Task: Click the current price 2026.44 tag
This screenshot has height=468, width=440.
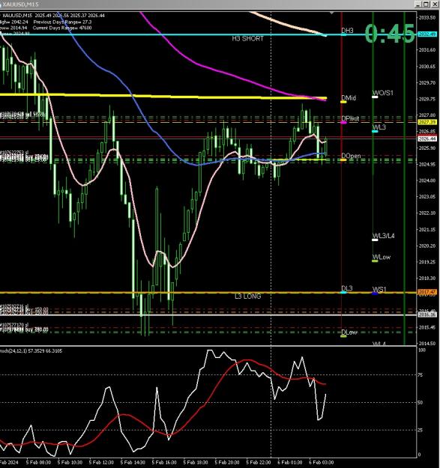Action: click(427, 139)
